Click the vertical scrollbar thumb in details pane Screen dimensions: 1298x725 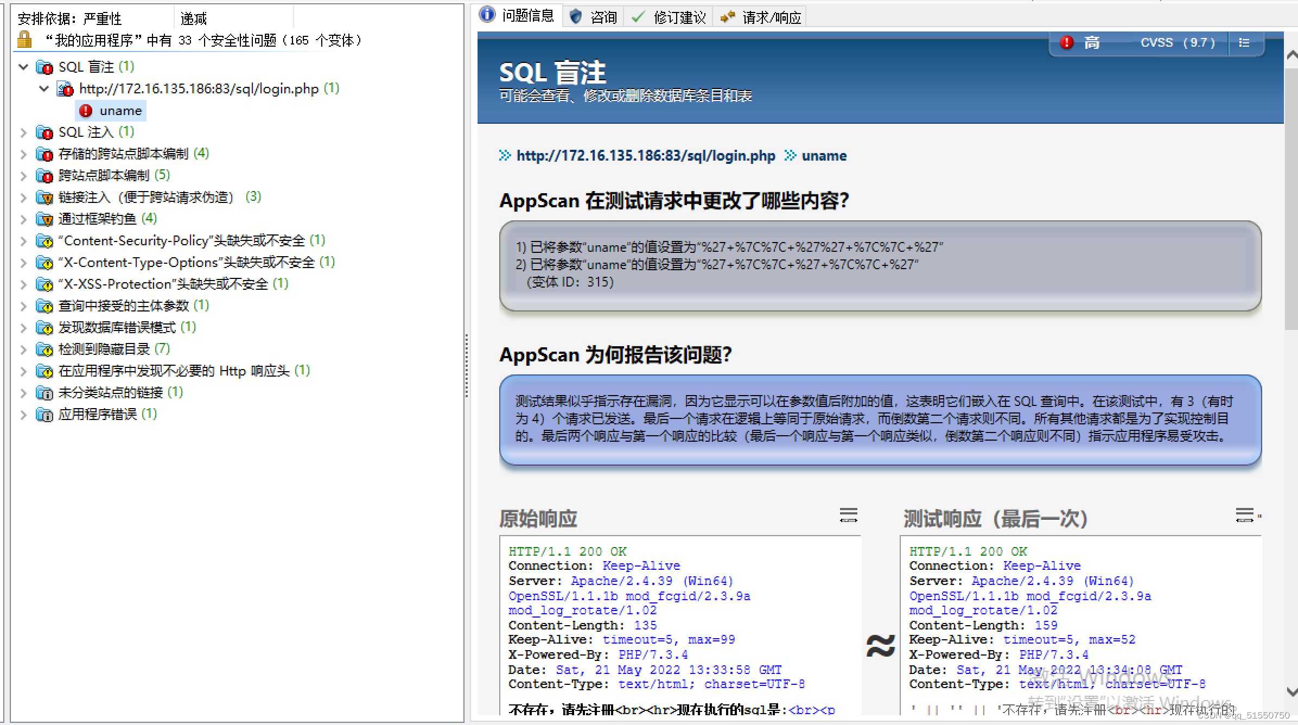pos(1291,198)
